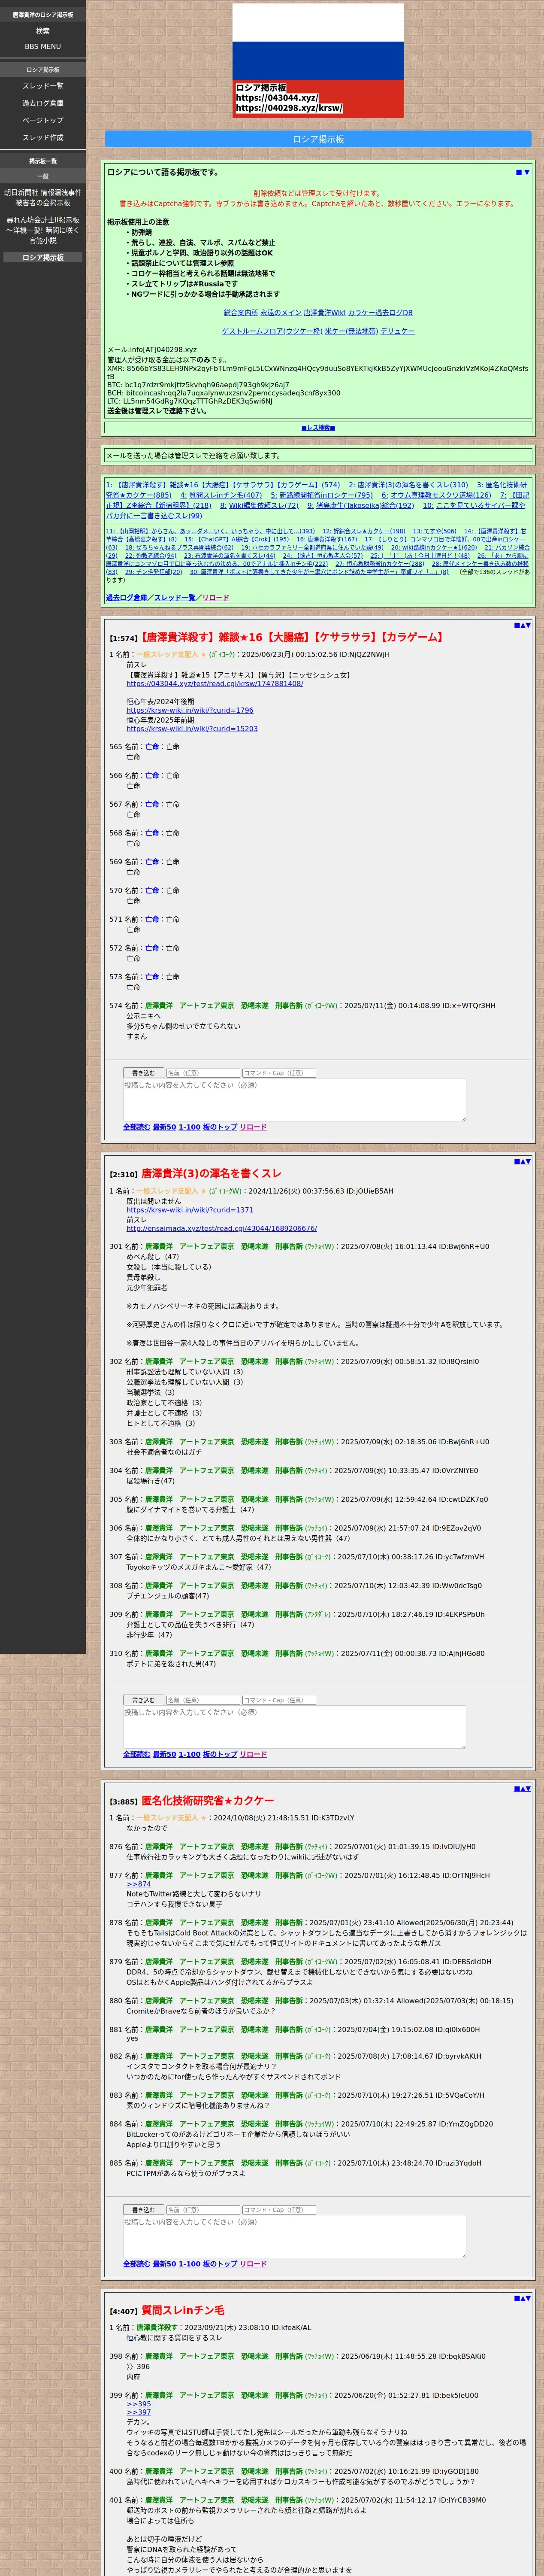Open ゲストルームフロア(ウツケー枠) link
The image size is (544, 2576).
272,331
